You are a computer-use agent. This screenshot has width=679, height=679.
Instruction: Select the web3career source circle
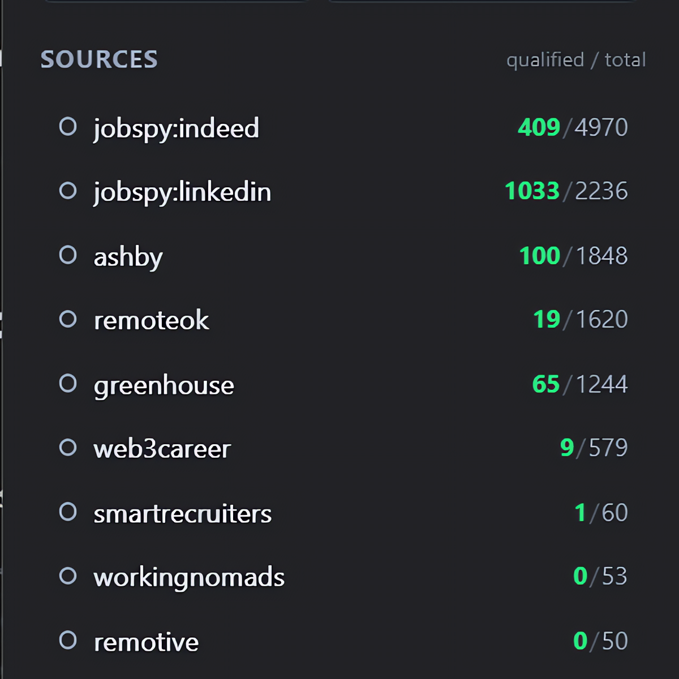tap(68, 448)
